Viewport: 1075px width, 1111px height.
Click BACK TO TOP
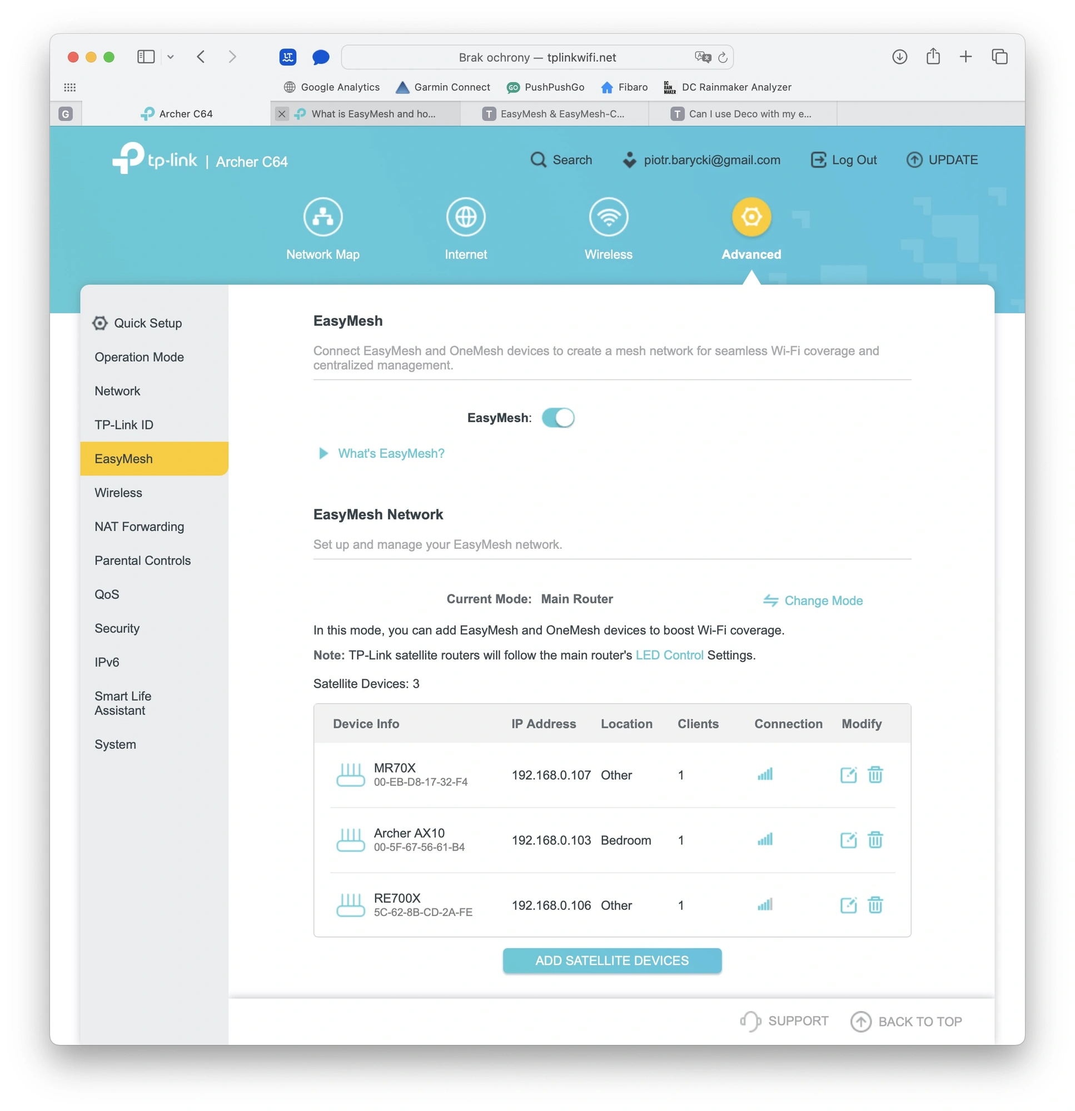click(906, 1022)
